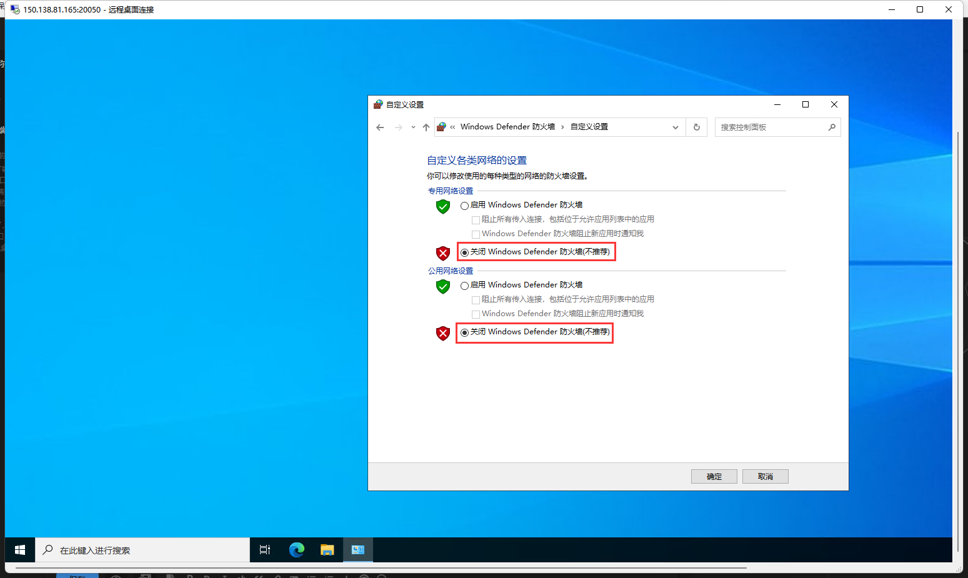Open the recent locations dropdown arrow
Image resolution: width=968 pixels, height=578 pixels.
[x=413, y=127]
